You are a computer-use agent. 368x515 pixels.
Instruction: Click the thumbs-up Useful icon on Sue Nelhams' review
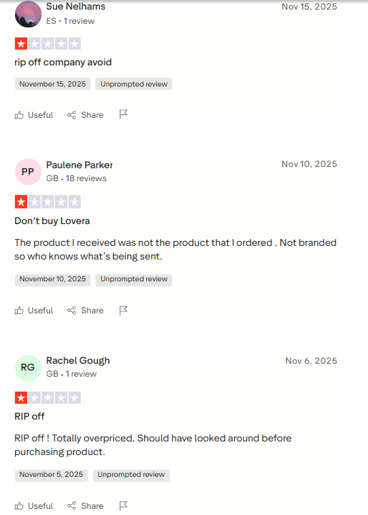[19, 115]
